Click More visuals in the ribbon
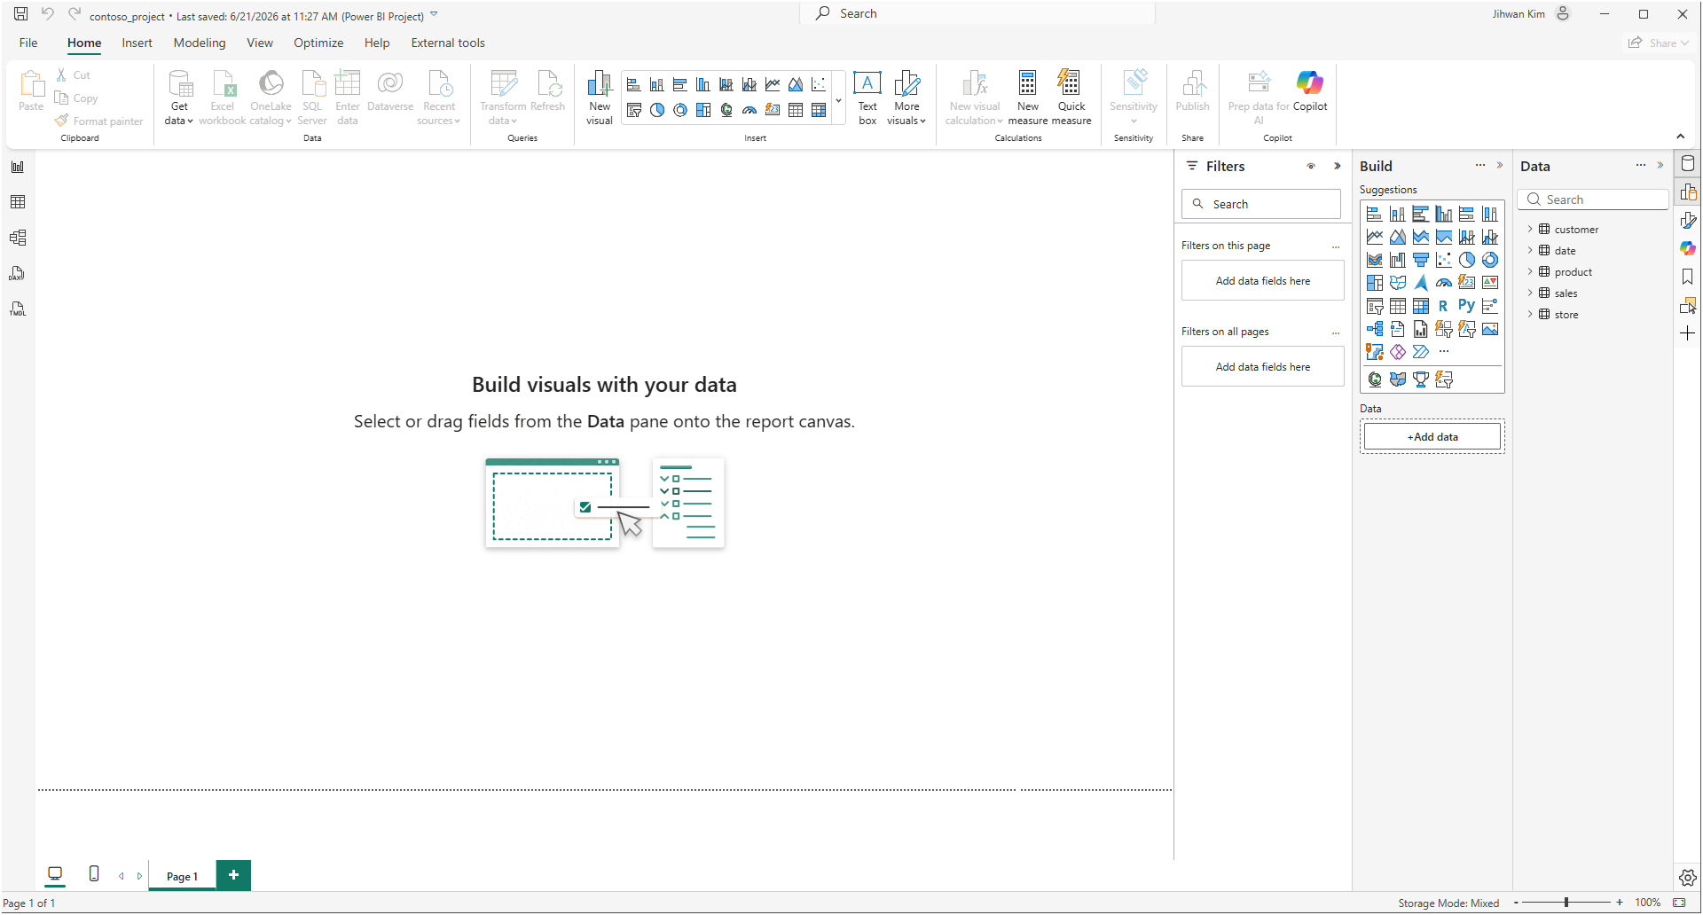Image resolution: width=1703 pixels, height=915 pixels. point(906,98)
